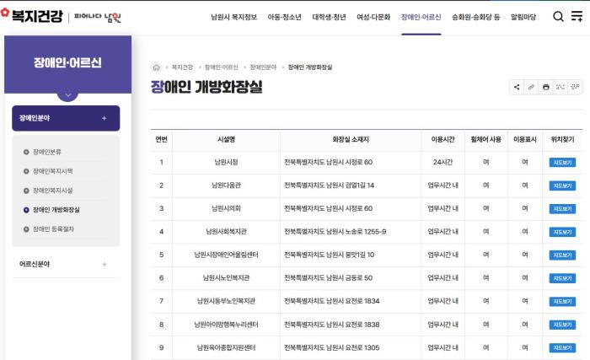590x360 pixels.
Task: Open 여성·다문화 menu
Action: coord(373,17)
